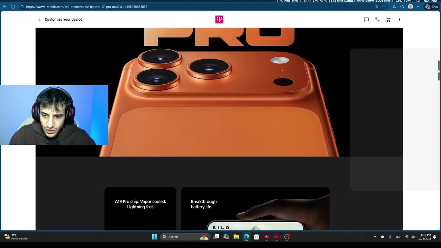The image size is (441, 248).
Task: Open the three-dot more menu in site header
Action: click(x=399, y=20)
